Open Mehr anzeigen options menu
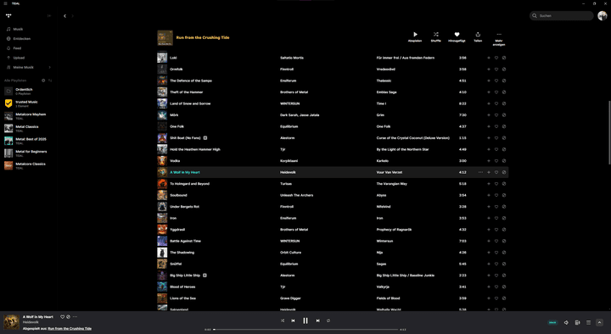 499,35
